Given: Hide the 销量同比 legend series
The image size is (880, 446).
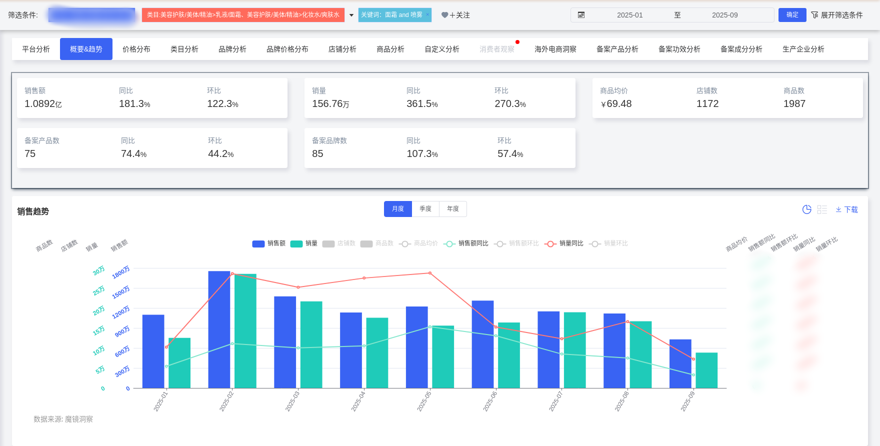Looking at the screenshot, I should 564,243.
